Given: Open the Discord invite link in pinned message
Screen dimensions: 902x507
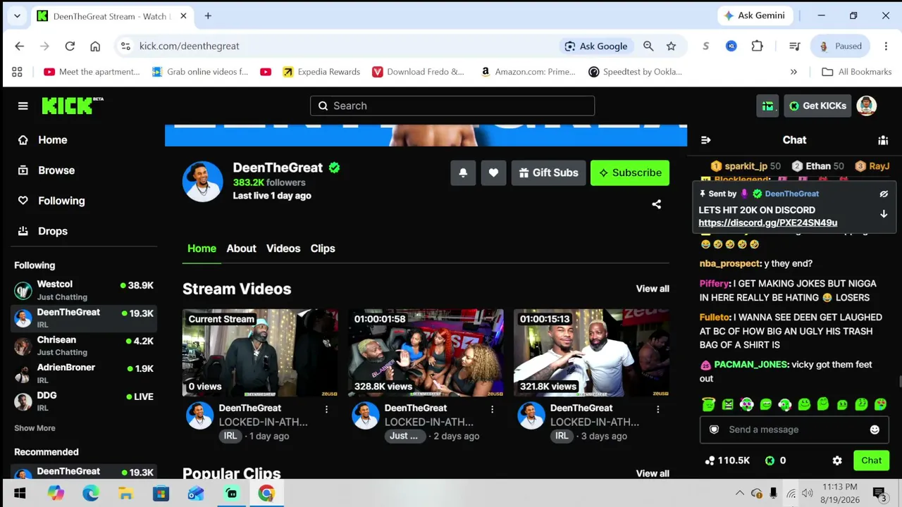Looking at the screenshot, I should click(767, 223).
